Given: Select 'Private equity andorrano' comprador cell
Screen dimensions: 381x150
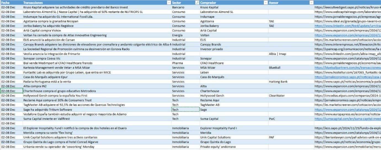Looking at the screenshot, I should (234, 147).
